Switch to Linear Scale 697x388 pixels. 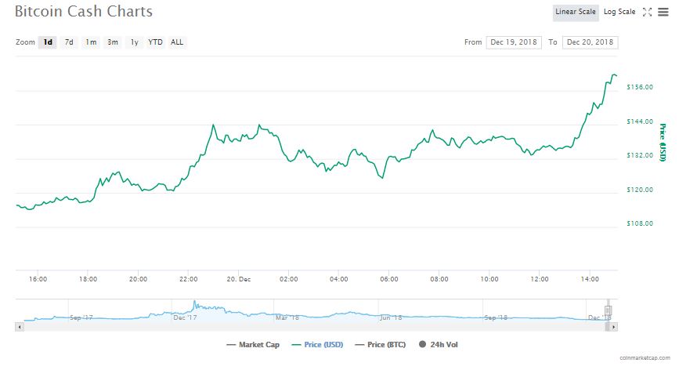(575, 12)
